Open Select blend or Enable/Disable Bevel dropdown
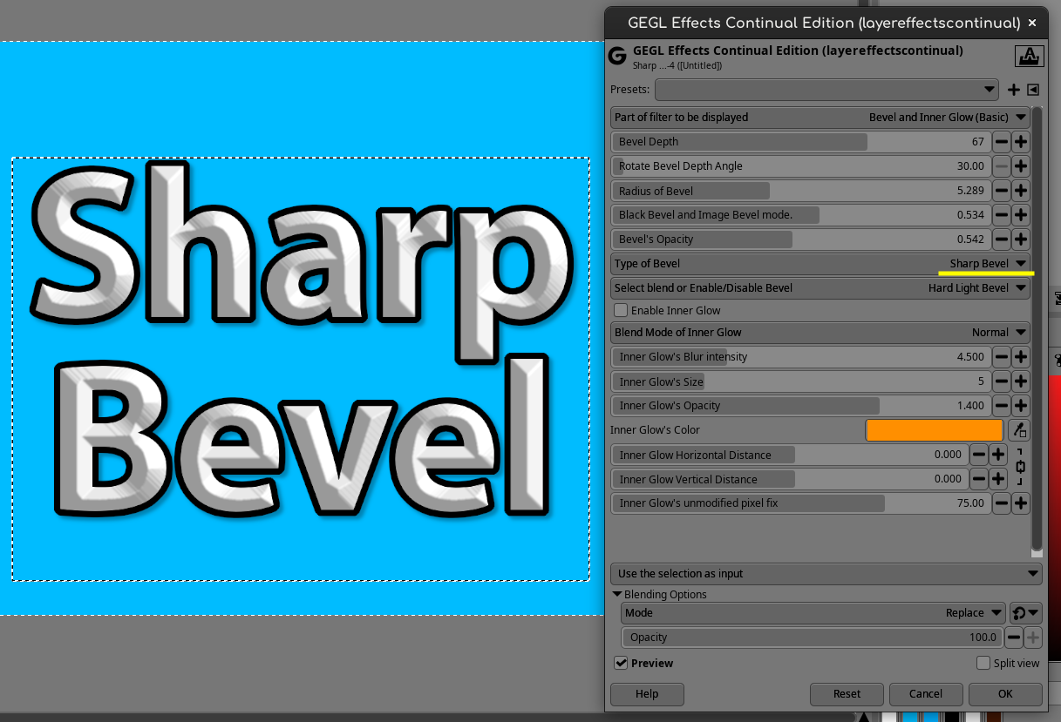1061x722 pixels. pyautogui.click(x=820, y=288)
